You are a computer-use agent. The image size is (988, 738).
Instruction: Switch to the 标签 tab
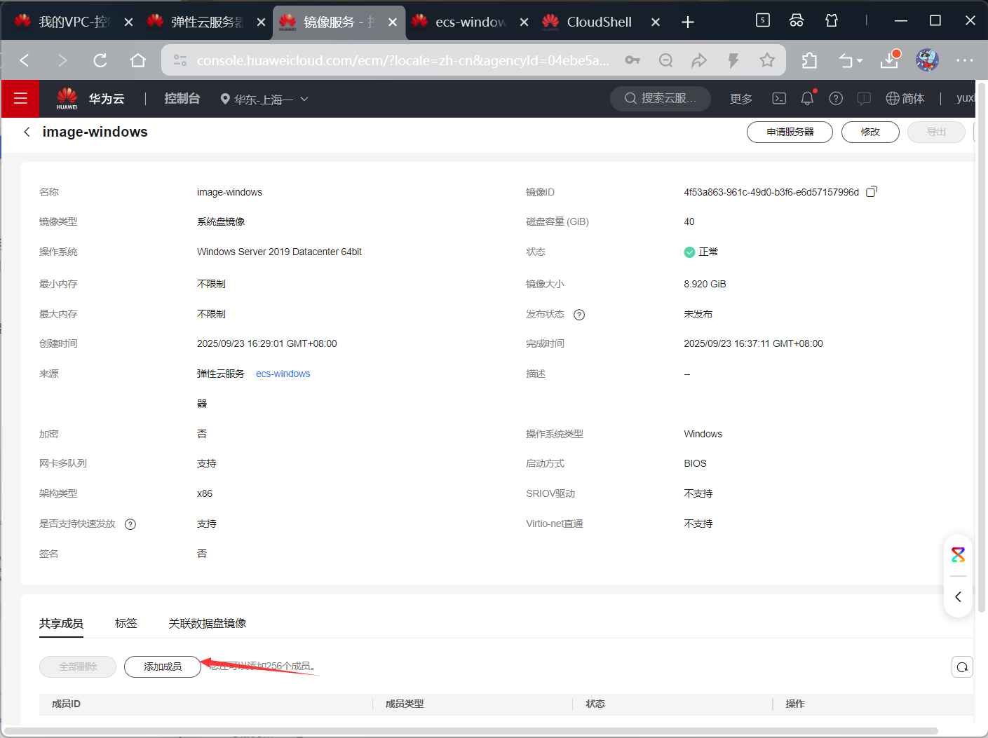(x=126, y=623)
